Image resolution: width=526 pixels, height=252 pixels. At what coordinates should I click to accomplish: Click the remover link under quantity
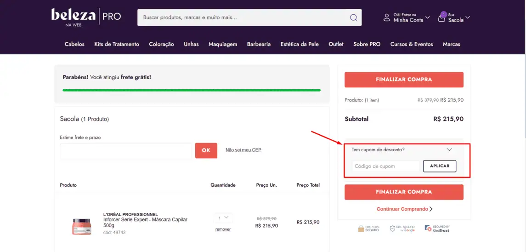coord(223,229)
